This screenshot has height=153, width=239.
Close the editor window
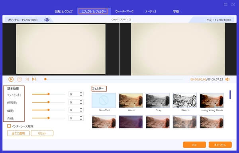[x=233, y=4]
